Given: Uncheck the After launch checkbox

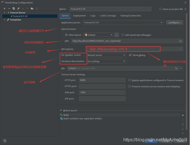Looking at the screenshot, I should 66,35.
